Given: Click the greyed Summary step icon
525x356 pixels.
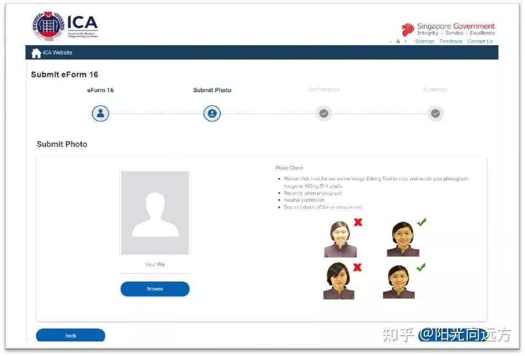Looking at the screenshot, I should click(435, 113).
